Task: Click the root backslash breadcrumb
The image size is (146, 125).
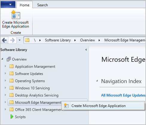Action: (x=35, y=40)
